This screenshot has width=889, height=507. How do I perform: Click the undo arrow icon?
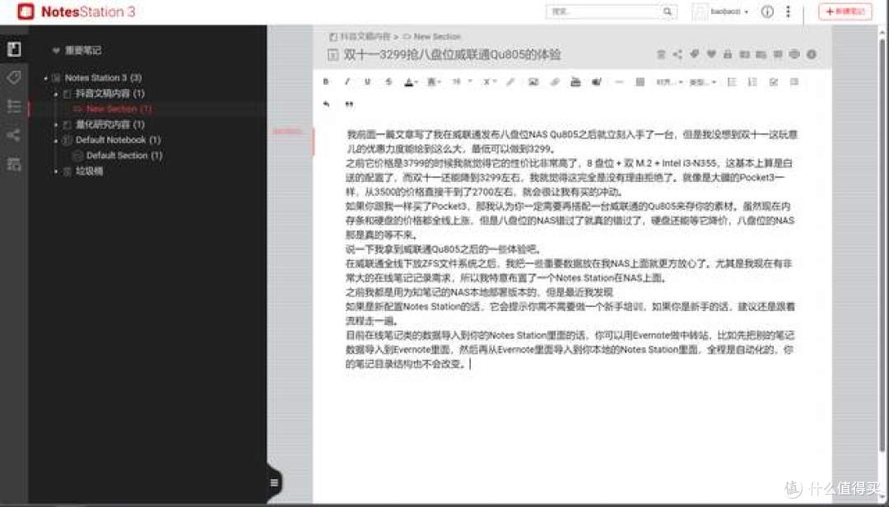(326, 104)
